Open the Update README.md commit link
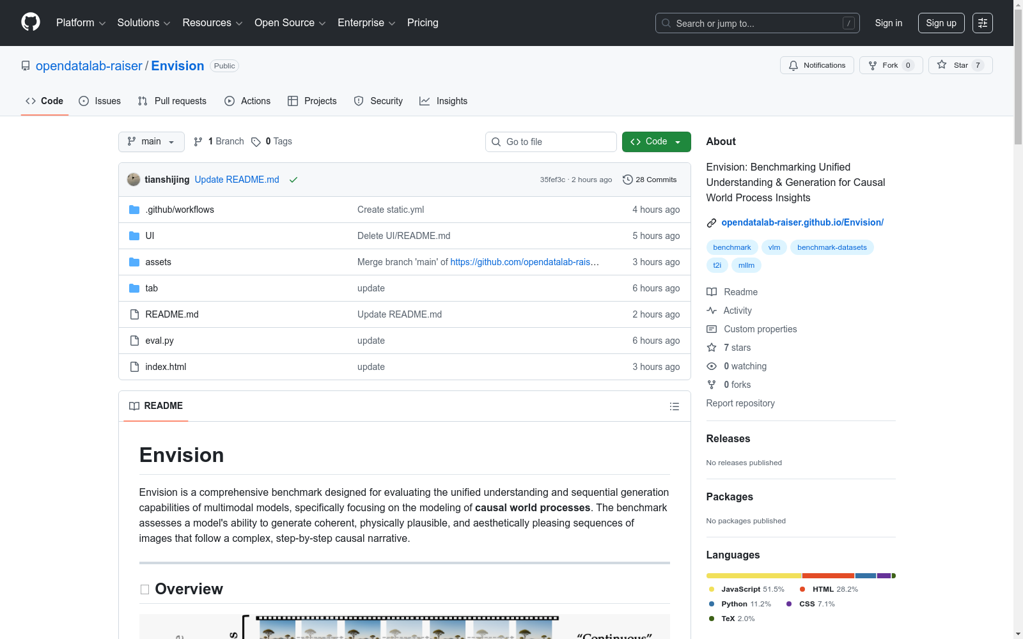 [x=237, y=180]
